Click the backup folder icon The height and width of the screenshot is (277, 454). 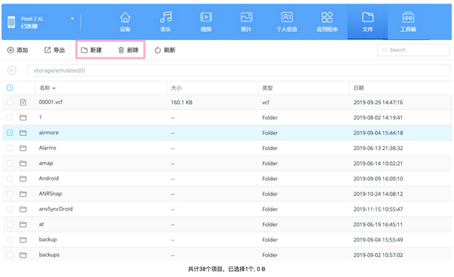[x=23, y=240]
